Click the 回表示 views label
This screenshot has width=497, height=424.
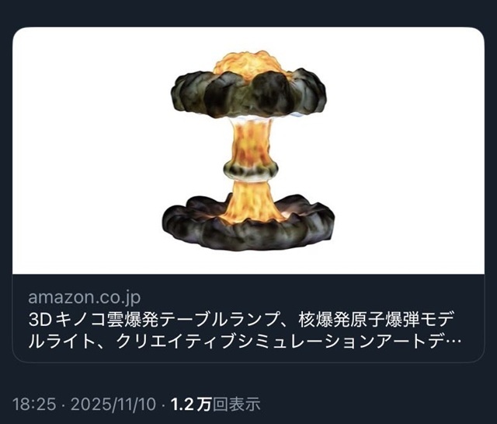point(236,405)
